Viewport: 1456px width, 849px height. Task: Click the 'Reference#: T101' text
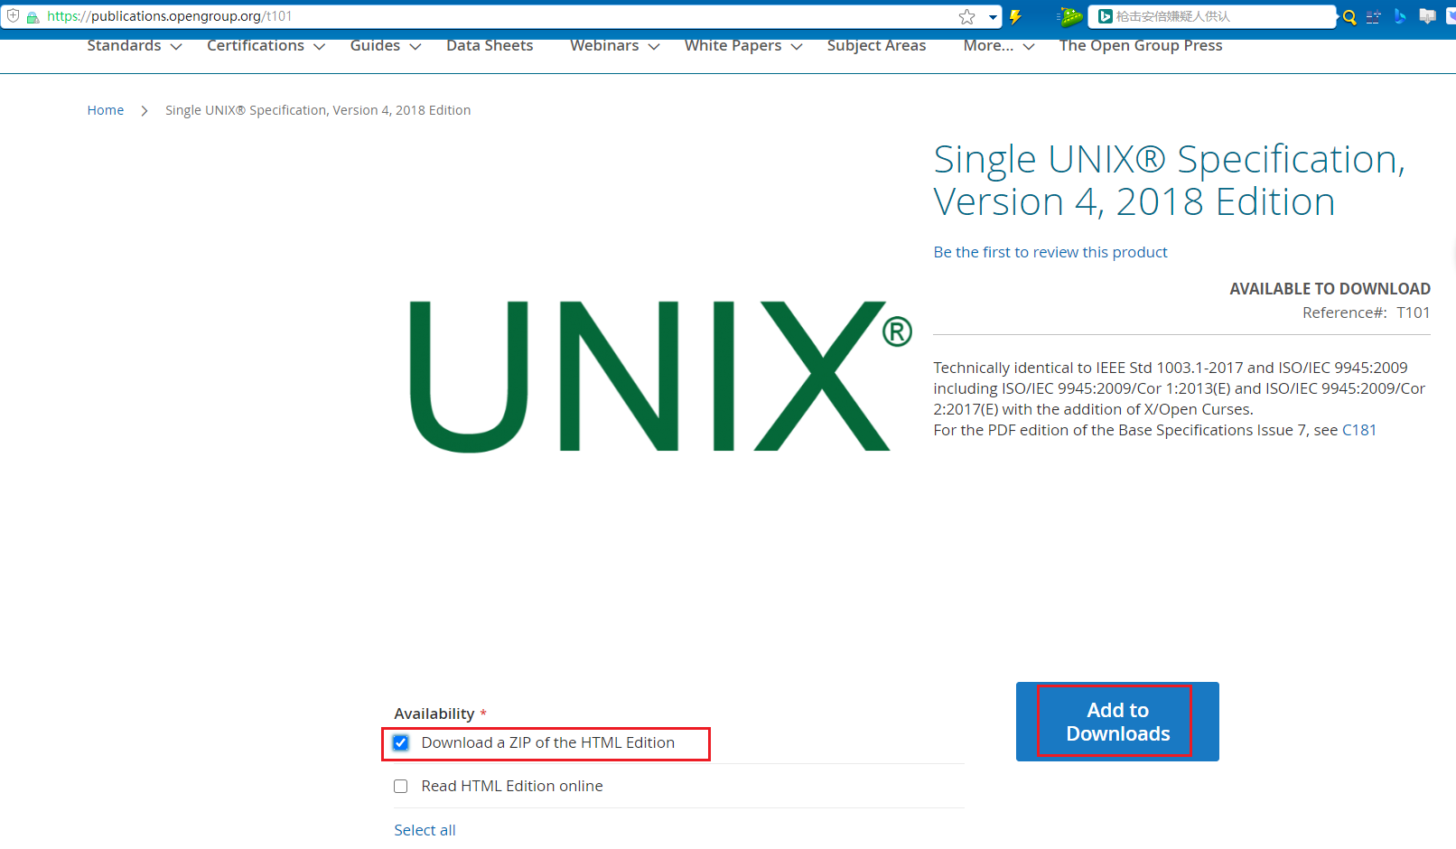click(x=1367, y=313)
